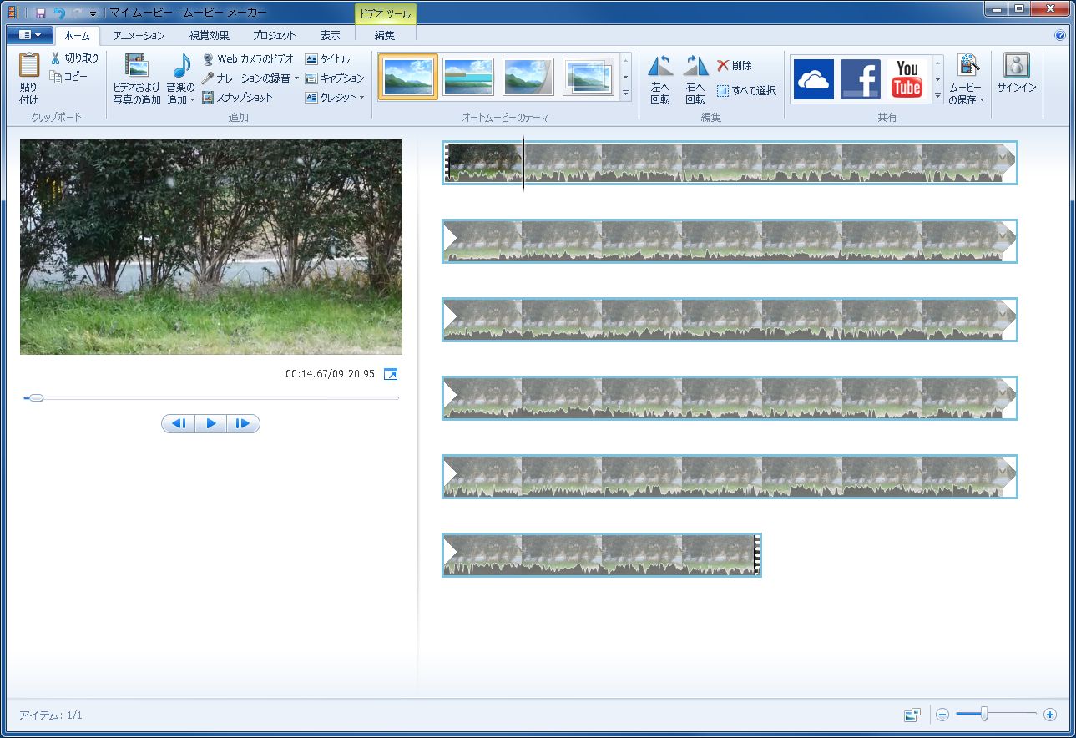Viewport: 1076px width, 738px height.
Task: Rotate left (左へ回転) the clip
Action: (660, 67)
